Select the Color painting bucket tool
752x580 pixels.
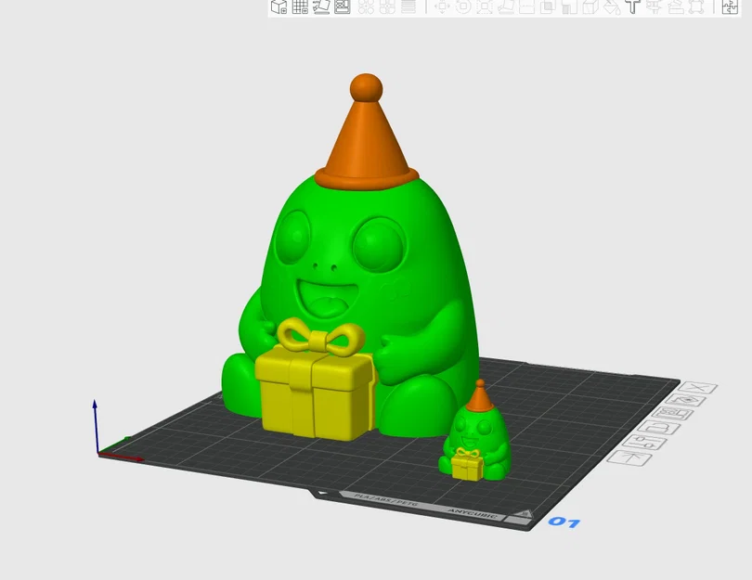click(612, 6)
